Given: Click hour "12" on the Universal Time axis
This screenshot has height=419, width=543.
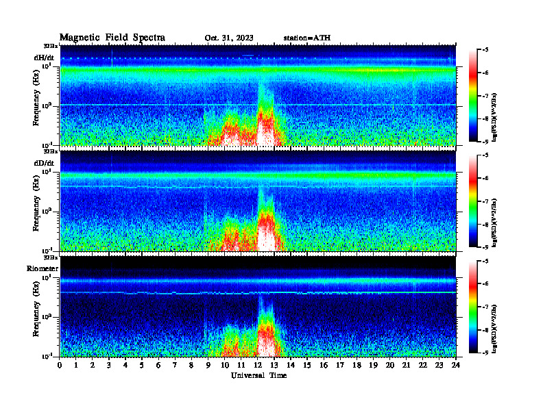Looking at the screenshot, I should pyautogui.click(x=258, y=365).
